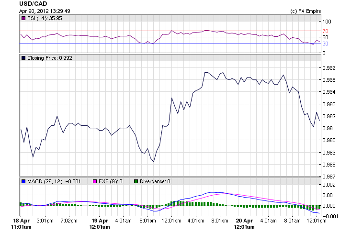Click the first 4:01am time label
340x233 pixels.
pyautogui.click(x=123, y=221)
